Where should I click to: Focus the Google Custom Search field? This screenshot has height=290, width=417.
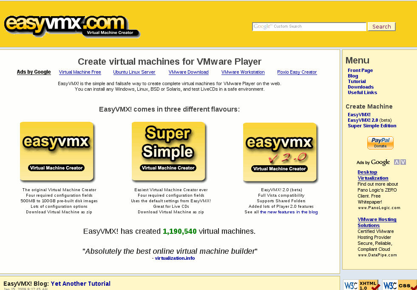pyautogui.click(x=309, y=27)
